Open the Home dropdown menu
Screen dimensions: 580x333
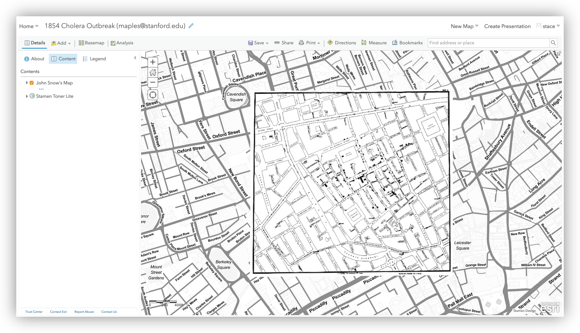coord(29,26)
